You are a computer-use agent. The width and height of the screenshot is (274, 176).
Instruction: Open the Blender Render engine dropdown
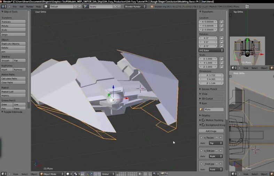coord(135,7)
